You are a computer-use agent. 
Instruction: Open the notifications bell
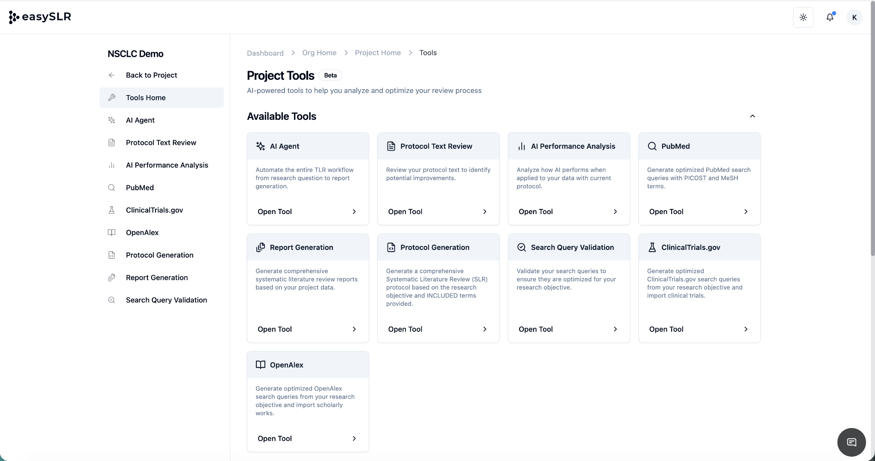[x=830, y=17]
